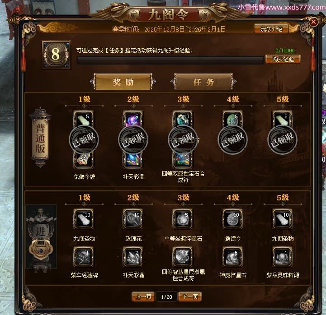
Task: Click the 上一页 previous page button
Action: tap(143, 296)
